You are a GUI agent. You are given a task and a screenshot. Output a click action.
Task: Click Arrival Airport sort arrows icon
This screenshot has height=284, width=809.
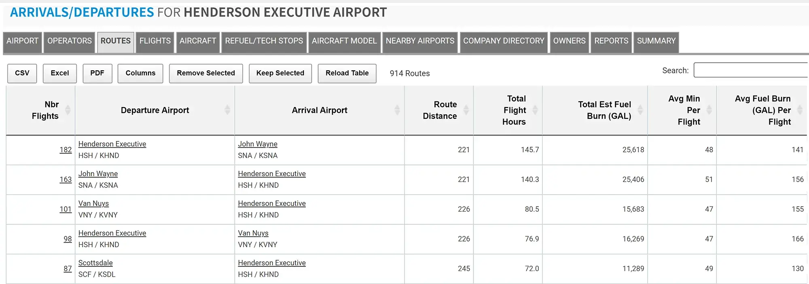pyautogui.click(x=397, y=110)
